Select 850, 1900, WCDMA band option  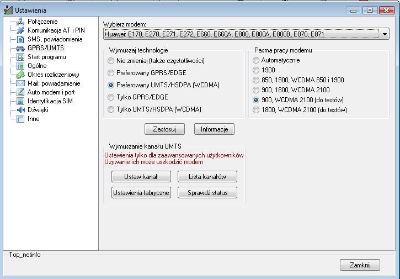coord(256,80)
